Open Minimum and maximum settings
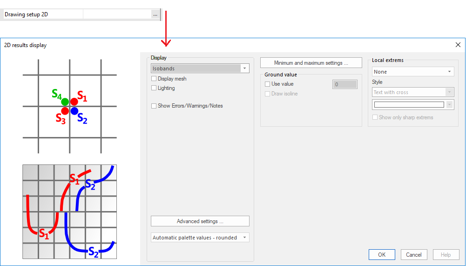466x266 pixels. (311, 63)
